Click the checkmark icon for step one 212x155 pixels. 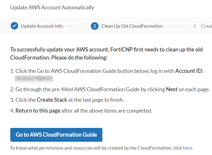(x=14, y=26)
